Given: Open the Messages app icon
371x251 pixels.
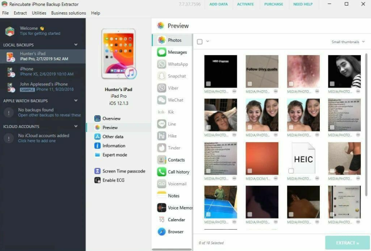Looking at the screenshot, I should 161,52.
